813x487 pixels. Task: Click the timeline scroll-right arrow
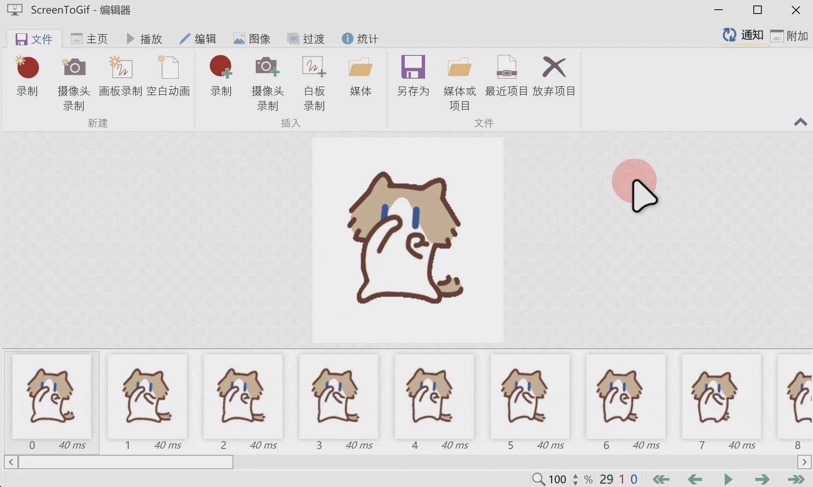click(804, 462)
